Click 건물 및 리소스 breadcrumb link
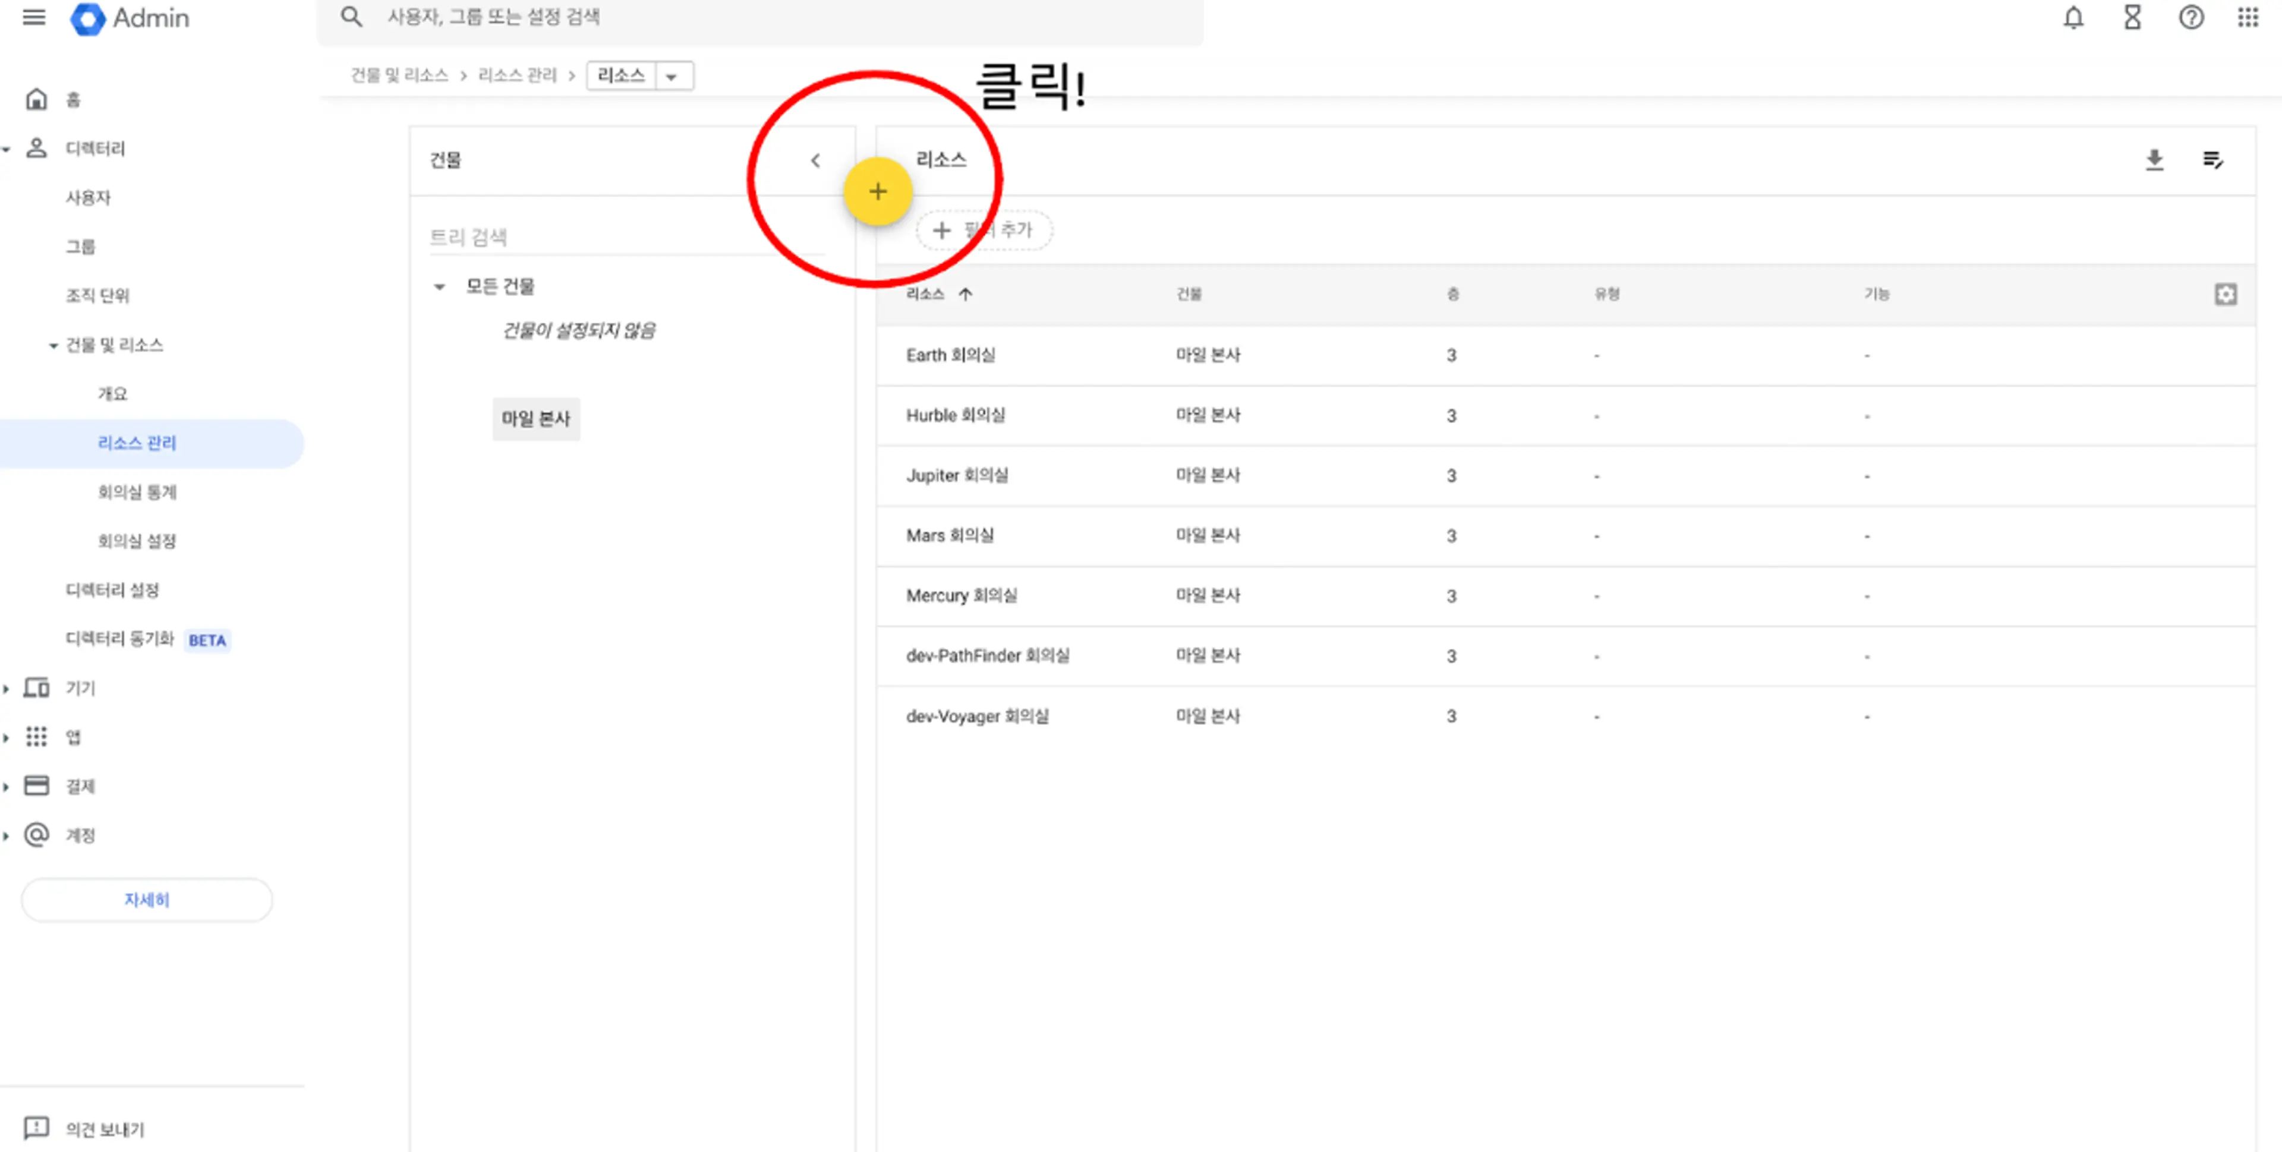The width and height of the screenshot is (2282, 1152). coord(399,75)
